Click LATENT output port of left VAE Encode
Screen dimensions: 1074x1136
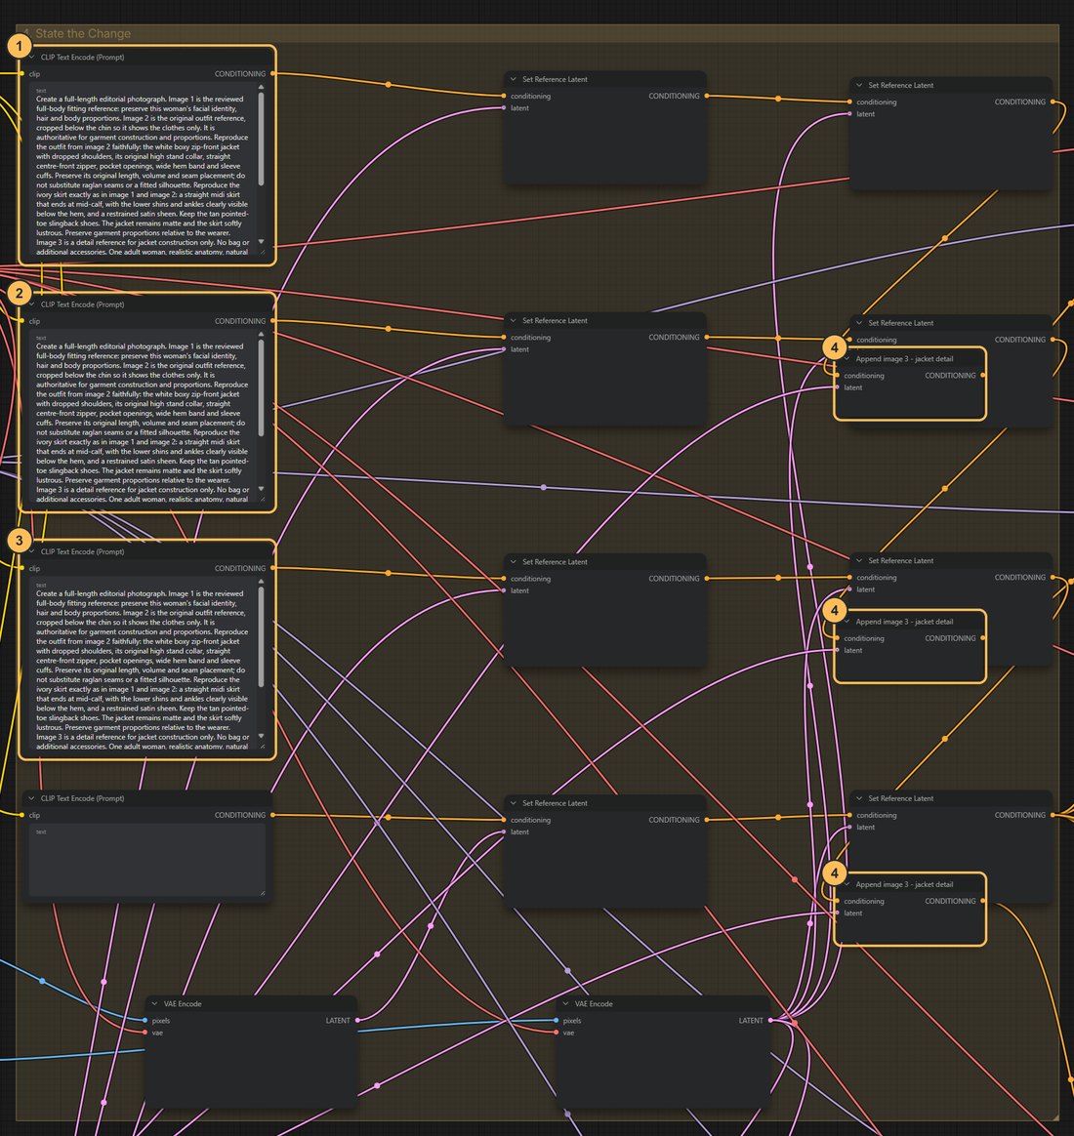[x=357, y=1020]
